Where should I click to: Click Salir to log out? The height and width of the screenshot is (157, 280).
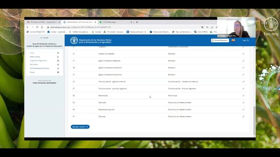(246, 41)
